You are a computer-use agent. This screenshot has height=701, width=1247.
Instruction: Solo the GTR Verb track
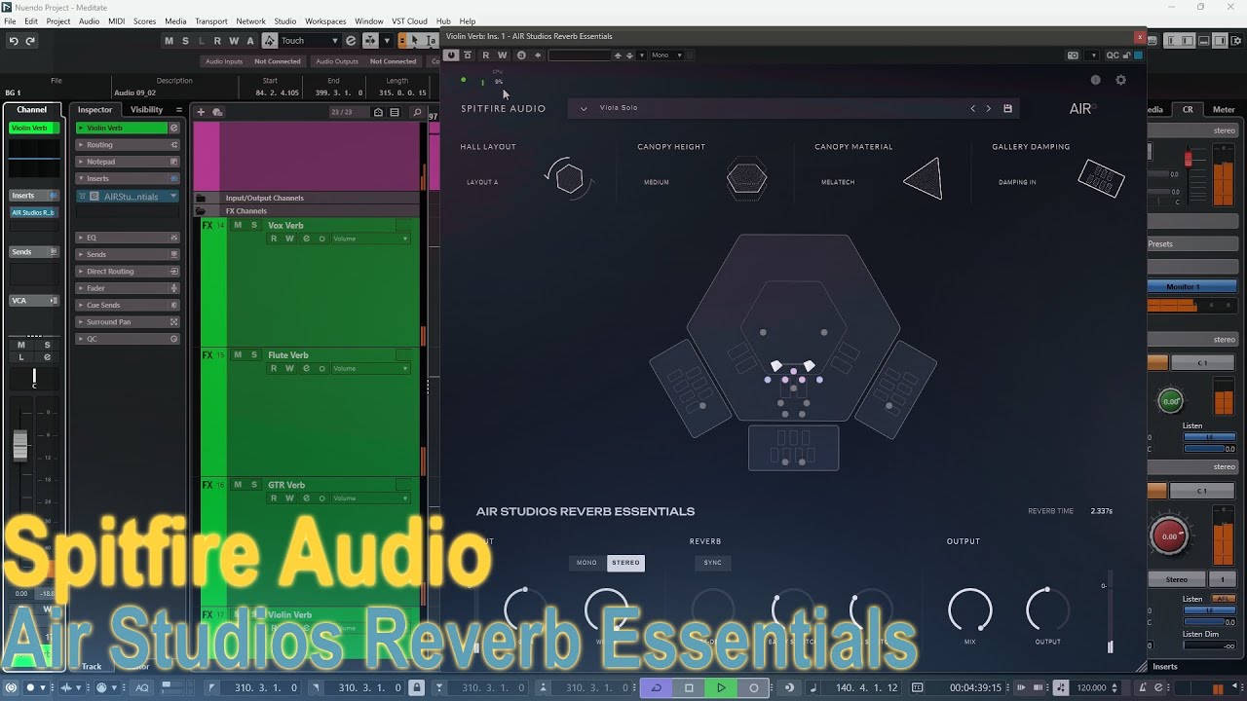pos(254,485)
